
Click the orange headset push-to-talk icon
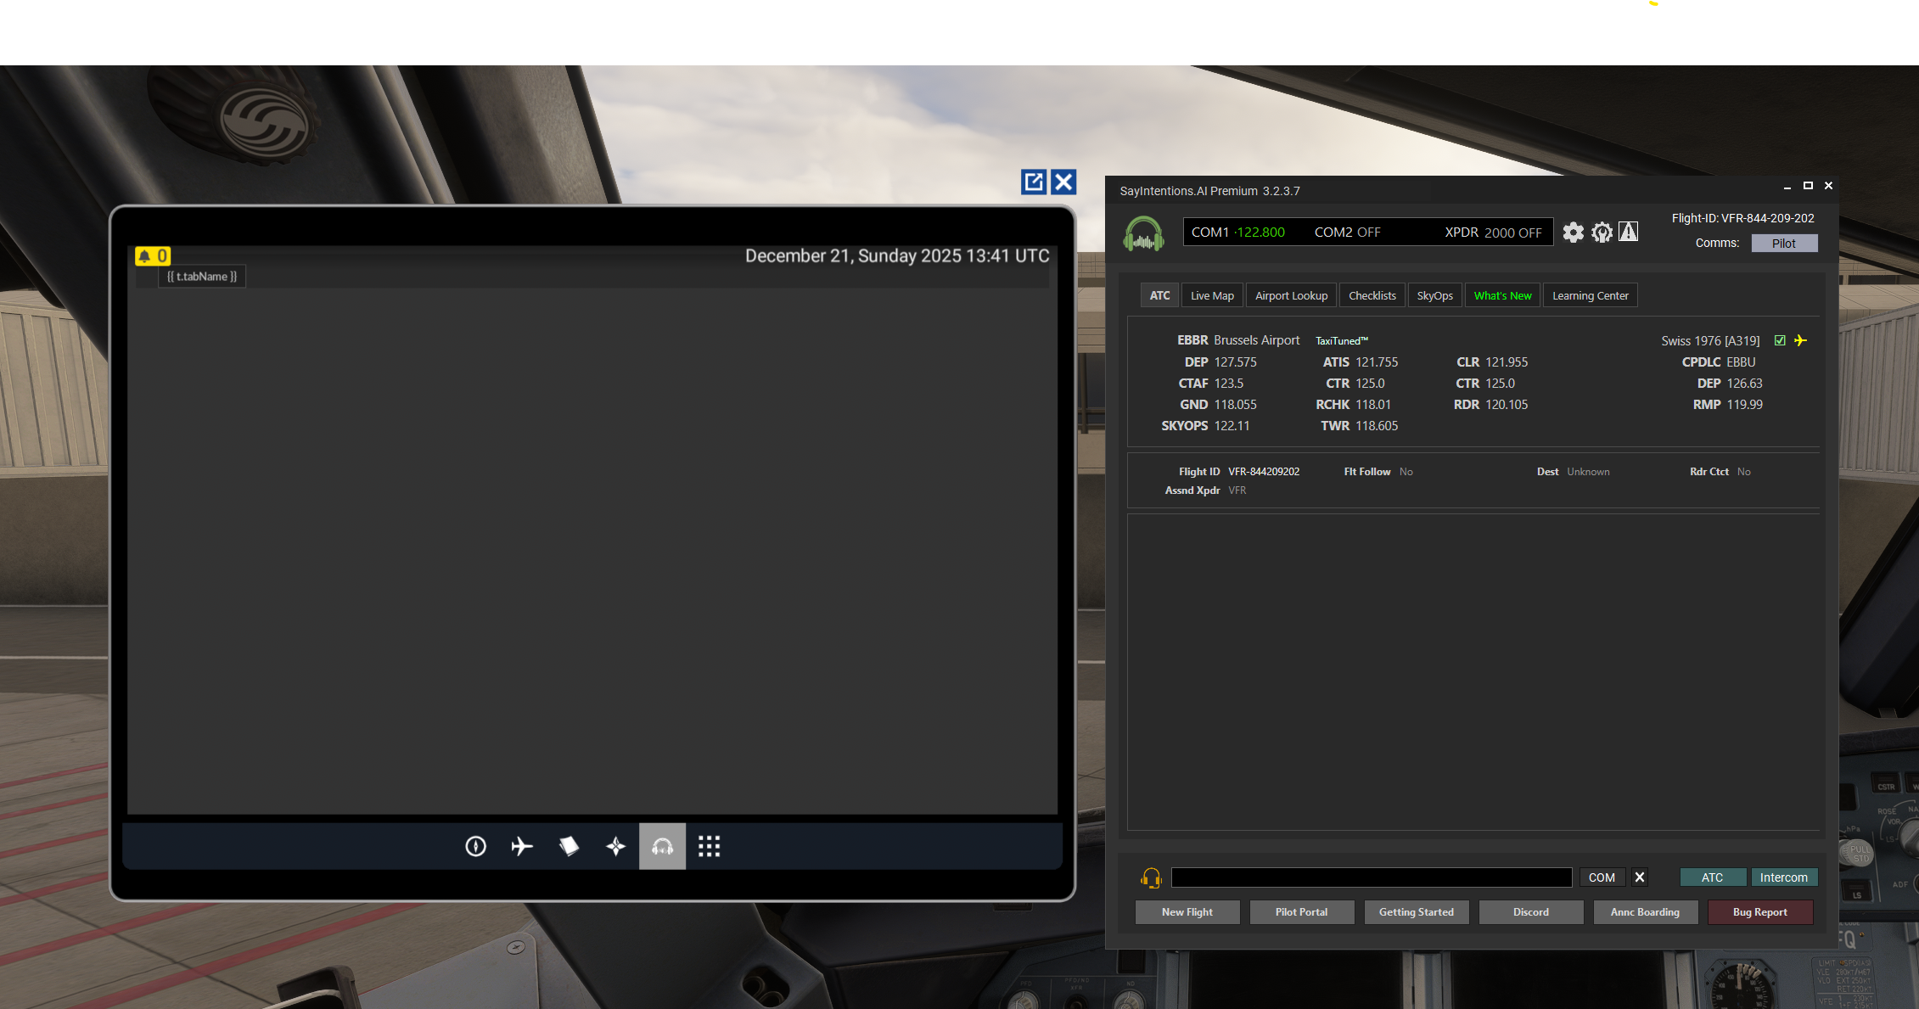point(1151,877)
